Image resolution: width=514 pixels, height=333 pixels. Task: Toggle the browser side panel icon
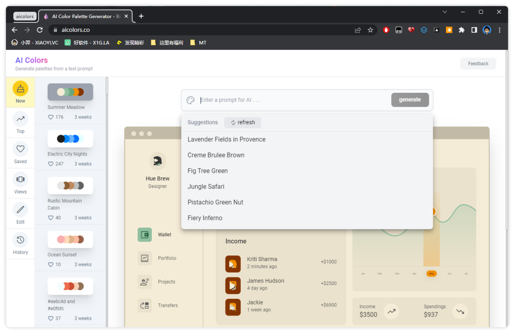[x=474, y=30]
